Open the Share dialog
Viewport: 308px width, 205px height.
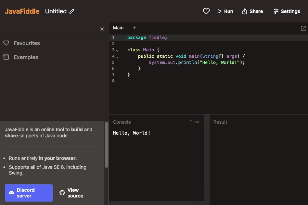pos(252,11)
